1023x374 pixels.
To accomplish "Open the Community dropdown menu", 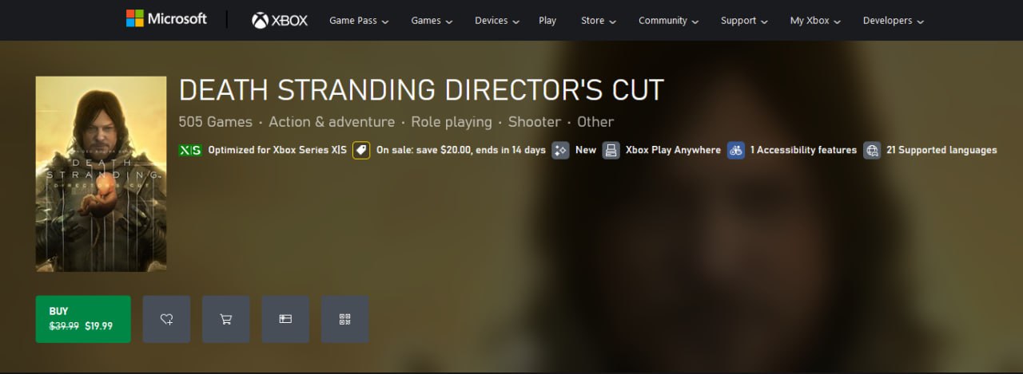I will 669,21.
